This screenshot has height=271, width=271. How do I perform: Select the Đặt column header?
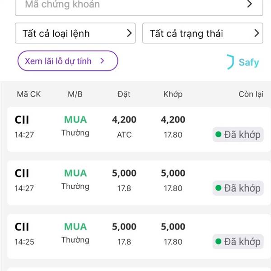tap(124, 94)
